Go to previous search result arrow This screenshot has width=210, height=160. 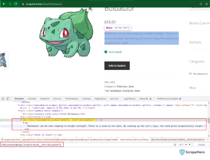pos(186,144)
